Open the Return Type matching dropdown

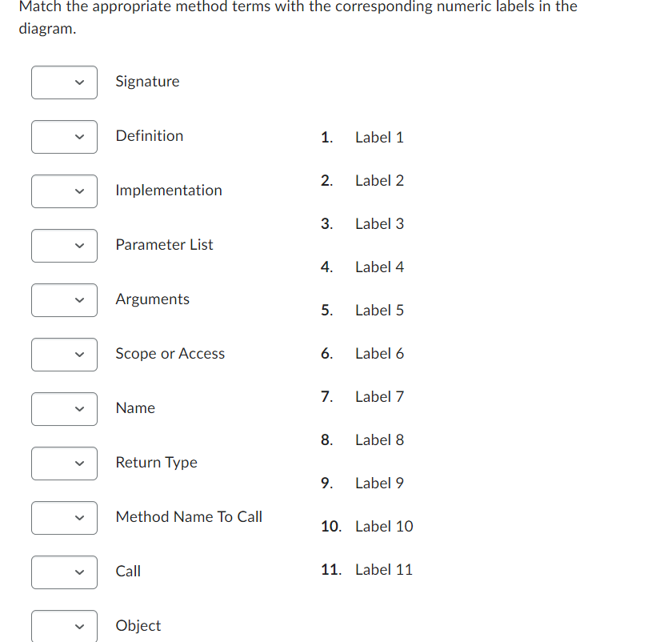(64, 463)
